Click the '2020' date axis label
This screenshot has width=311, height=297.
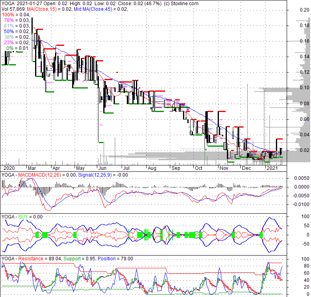coord(9,168)
